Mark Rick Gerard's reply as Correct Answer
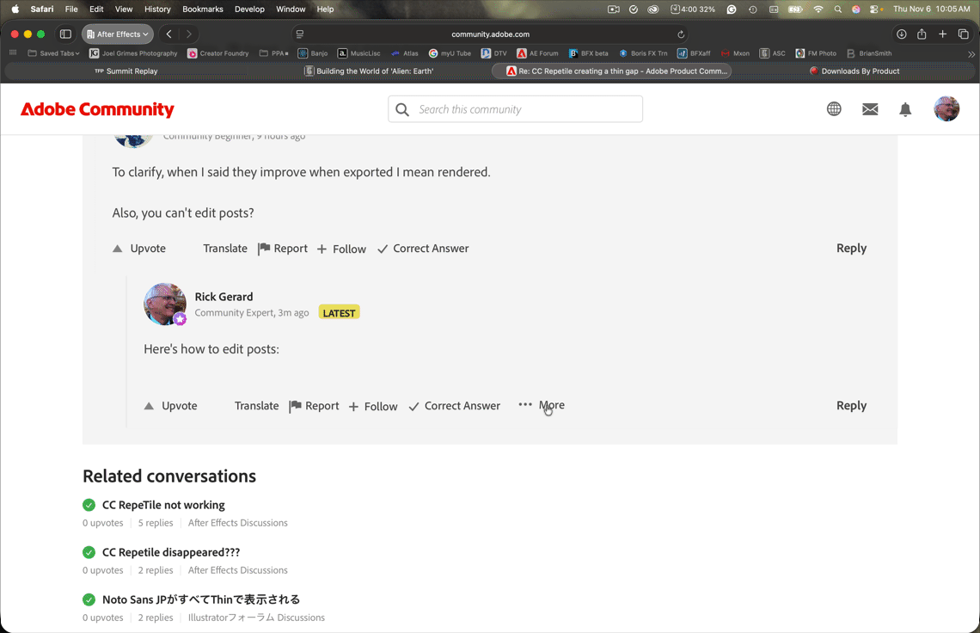 pyautogui.click(x=455, y=406)
